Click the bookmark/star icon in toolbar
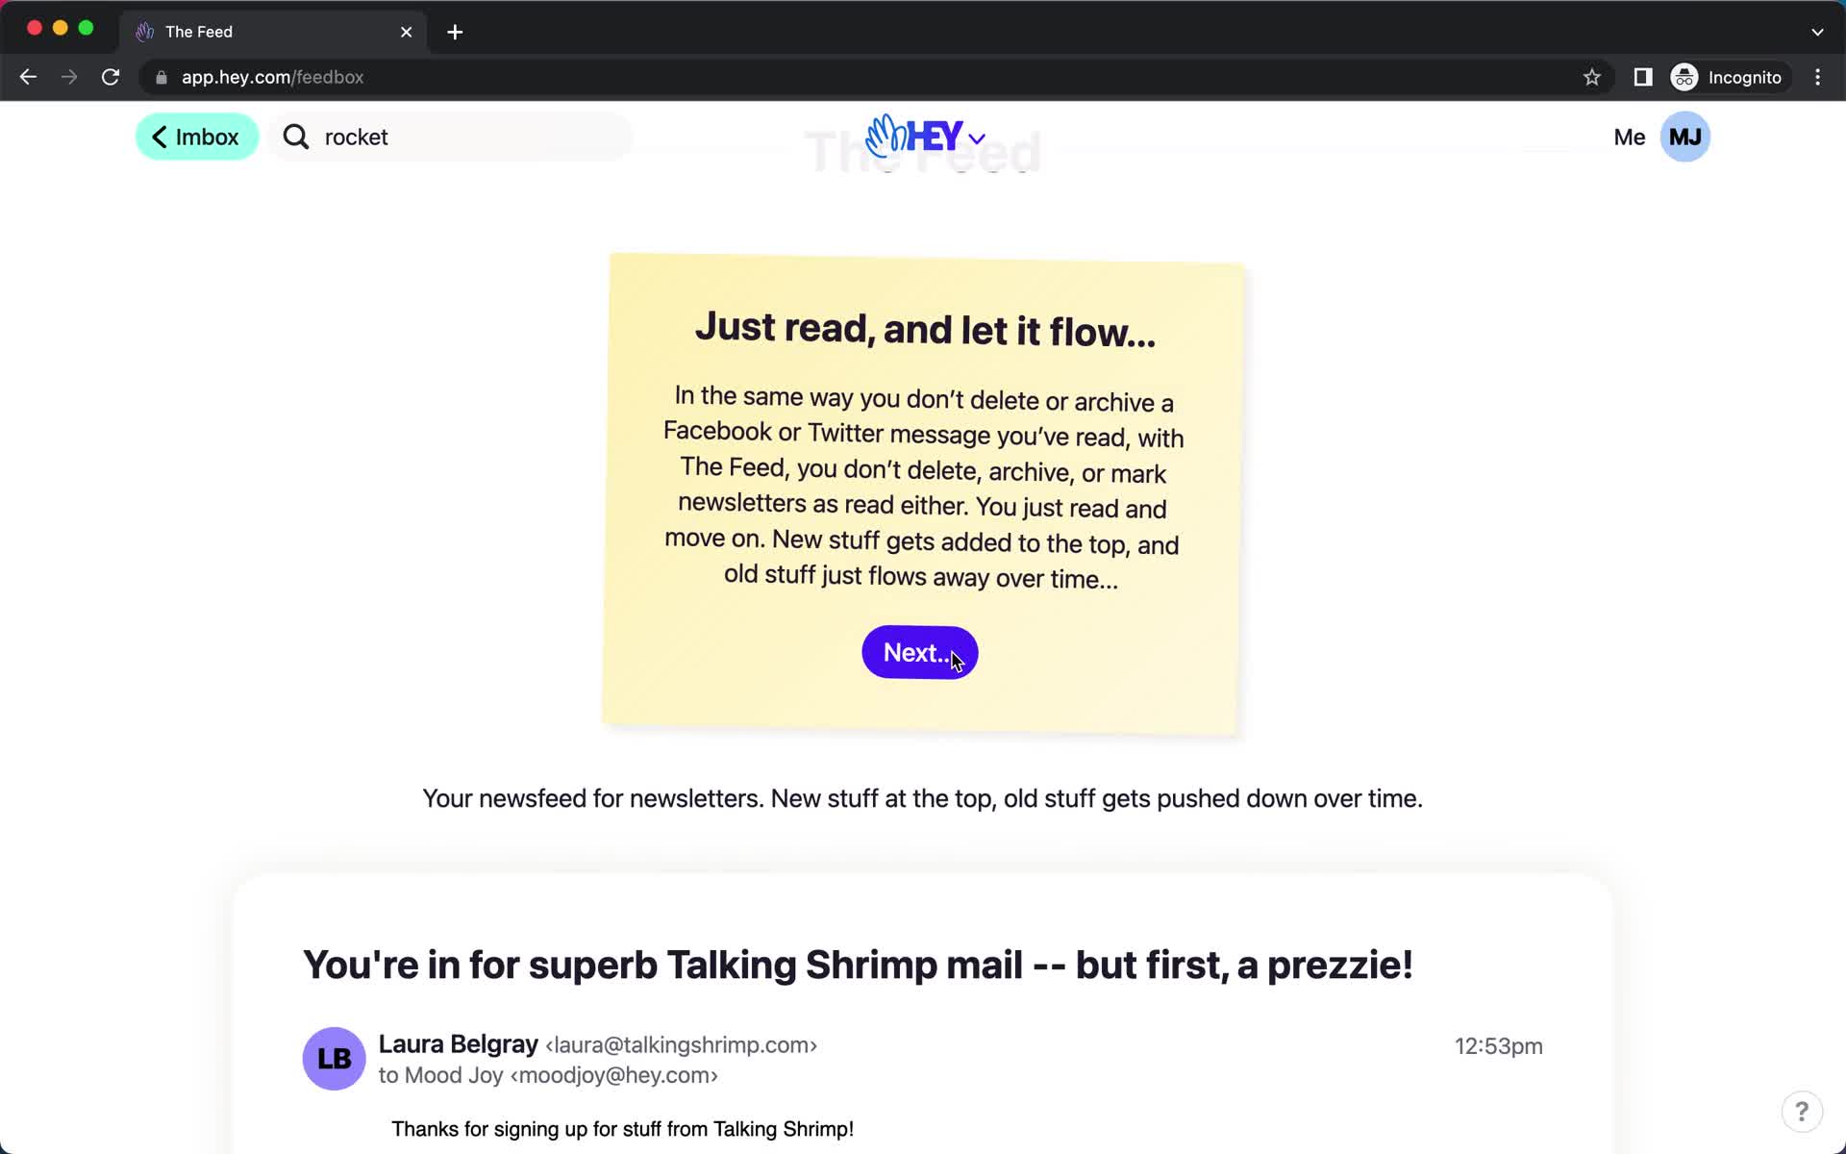The width and height of the screenshot is (1846, 1154). click(1591, 76)
